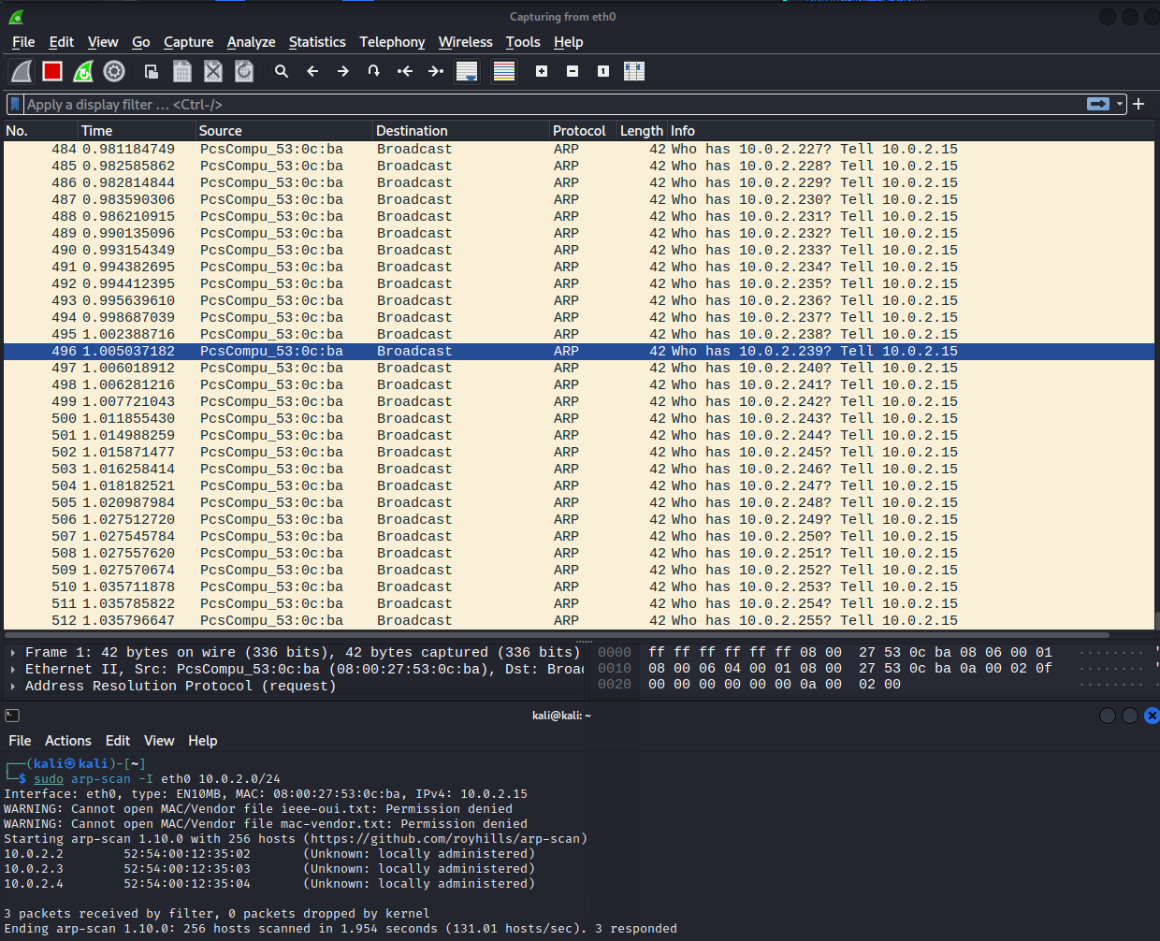
Task: Add a display filter button with plus
Action: click(x=1138, y=104)
